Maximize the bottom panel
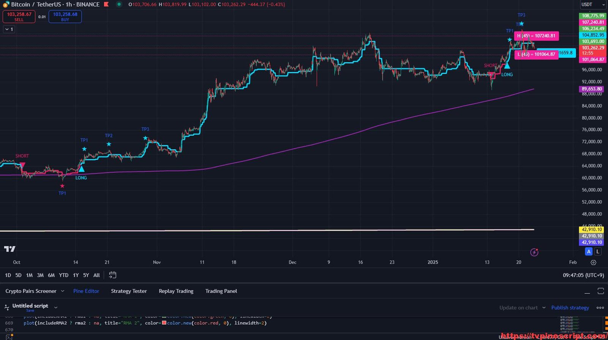The image size is (608, 340). point(600,291)
